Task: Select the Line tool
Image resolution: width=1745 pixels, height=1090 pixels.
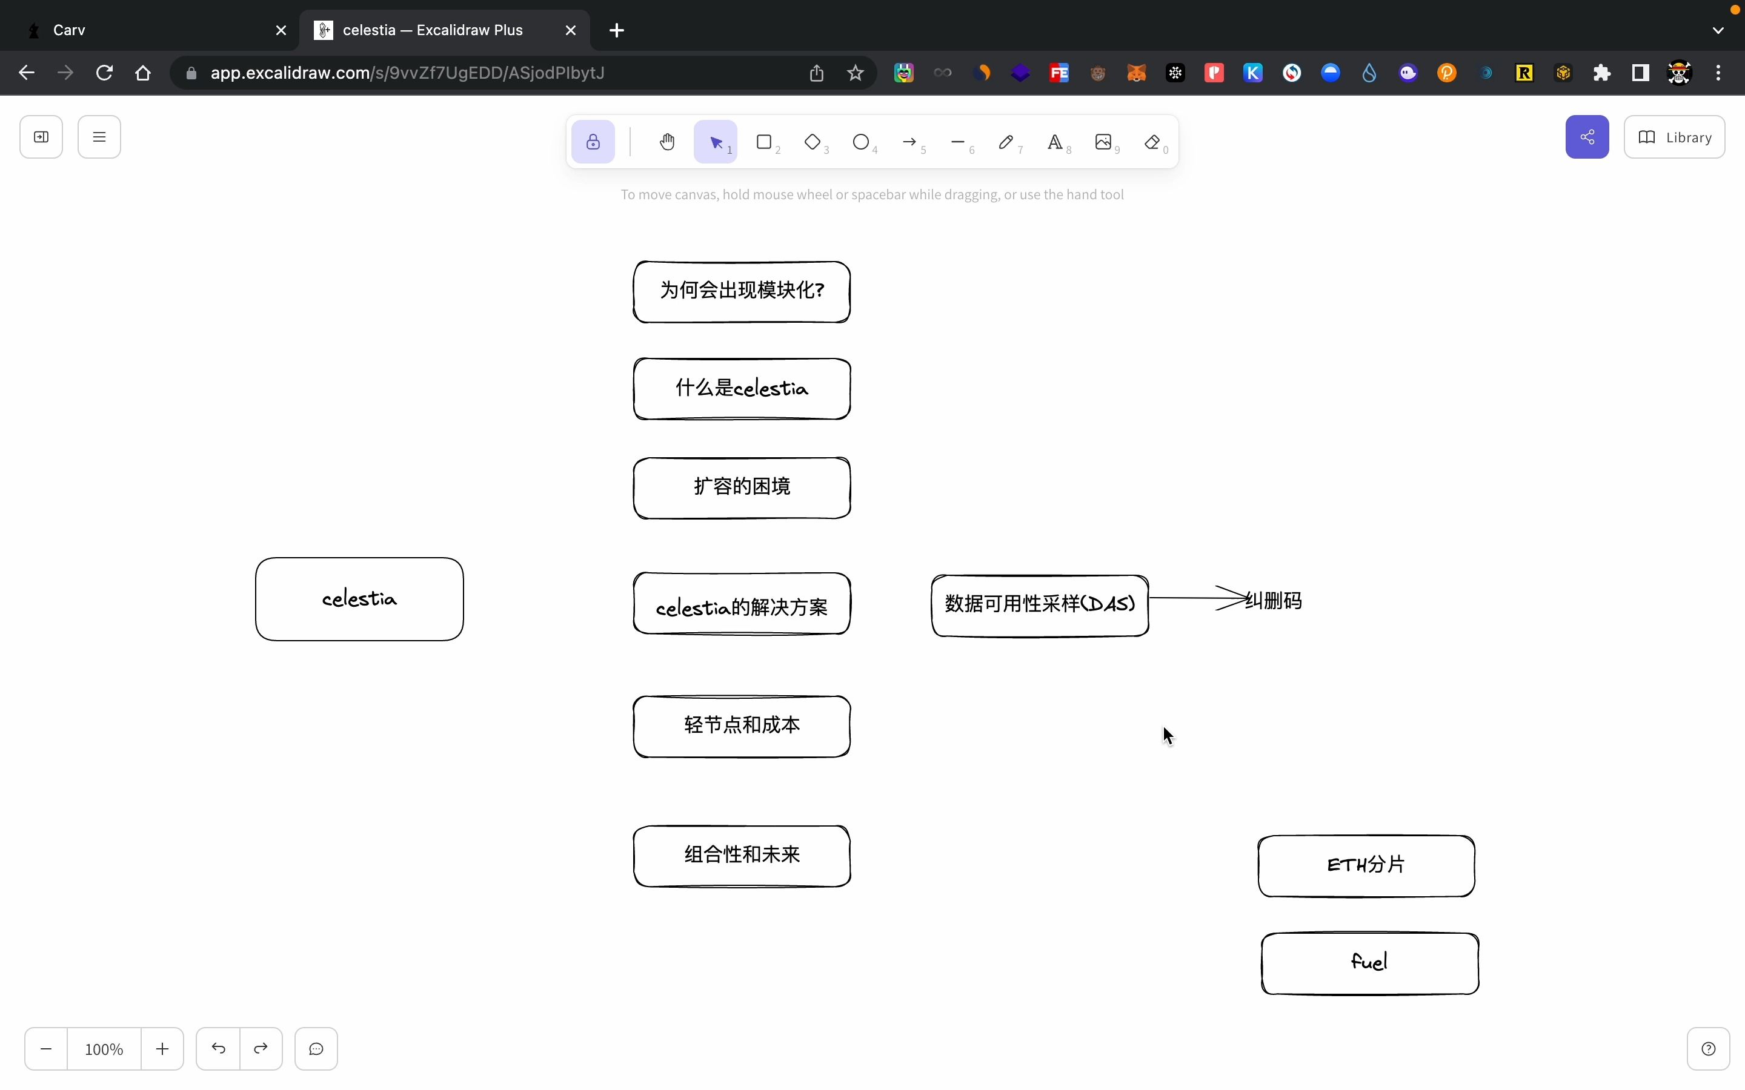Action: pos(959,141)
